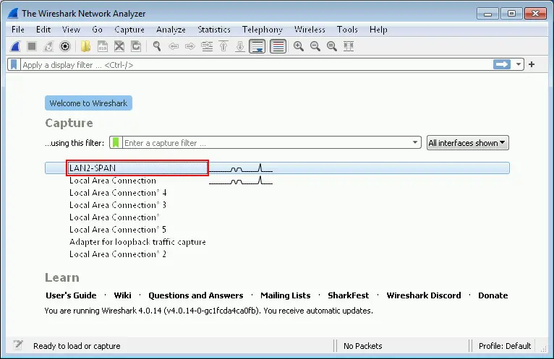This screenshot has width=554, height=359.
Task: Expand display filter history dropdown
Action: pyautogui.click(x=519, y=64)
